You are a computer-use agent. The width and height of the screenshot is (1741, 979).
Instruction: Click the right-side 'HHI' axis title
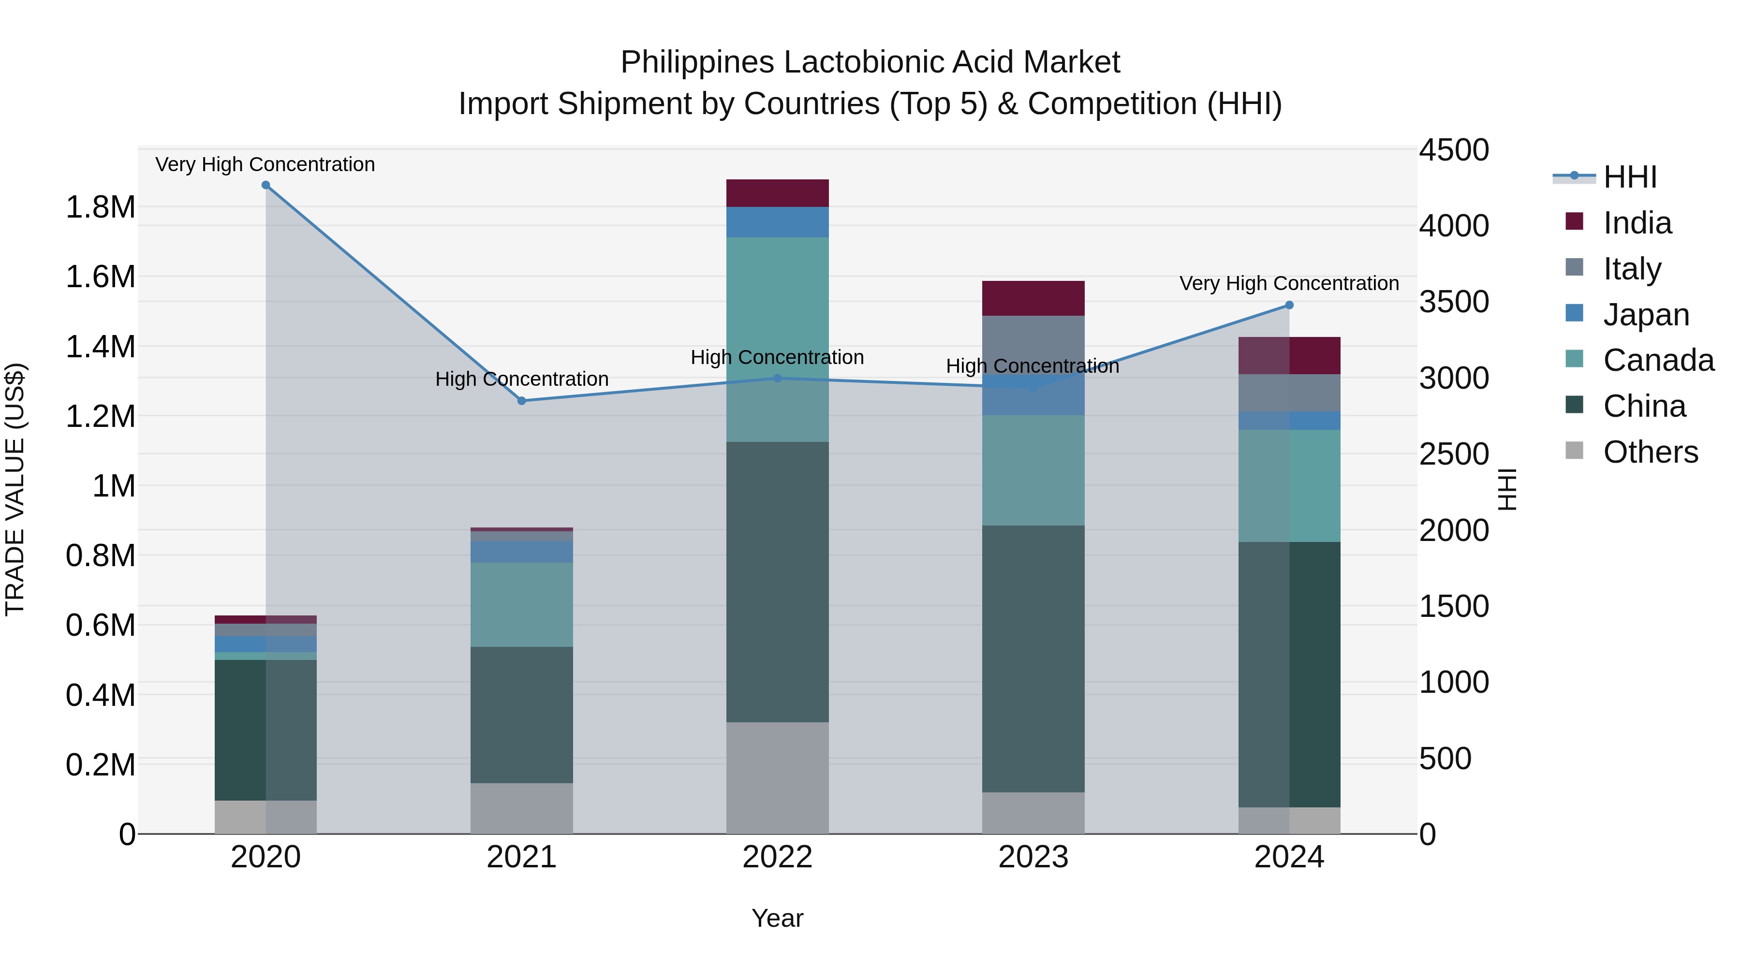pyautogui.click(x=1507, y=489)
